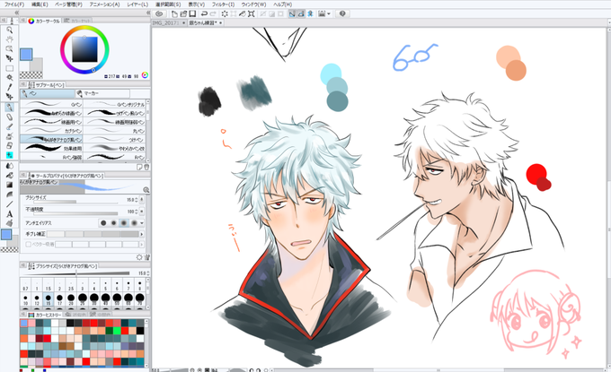Choose the 丸ペン brush
This screenshot has height=372, width=611.
[115, 131]
